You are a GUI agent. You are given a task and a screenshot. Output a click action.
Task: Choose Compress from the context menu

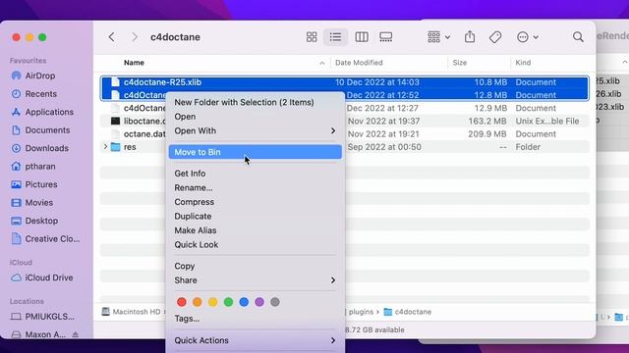click(x=255, y=202)
